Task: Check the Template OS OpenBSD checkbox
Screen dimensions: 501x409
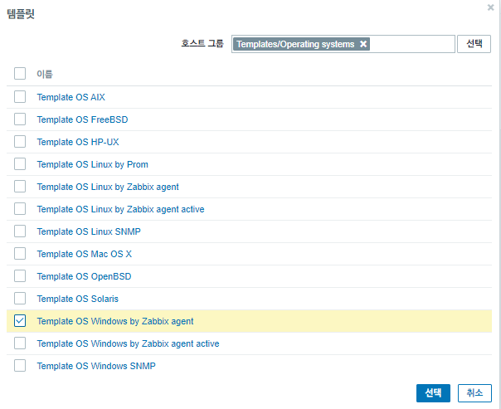Action: tap(20, 276)
